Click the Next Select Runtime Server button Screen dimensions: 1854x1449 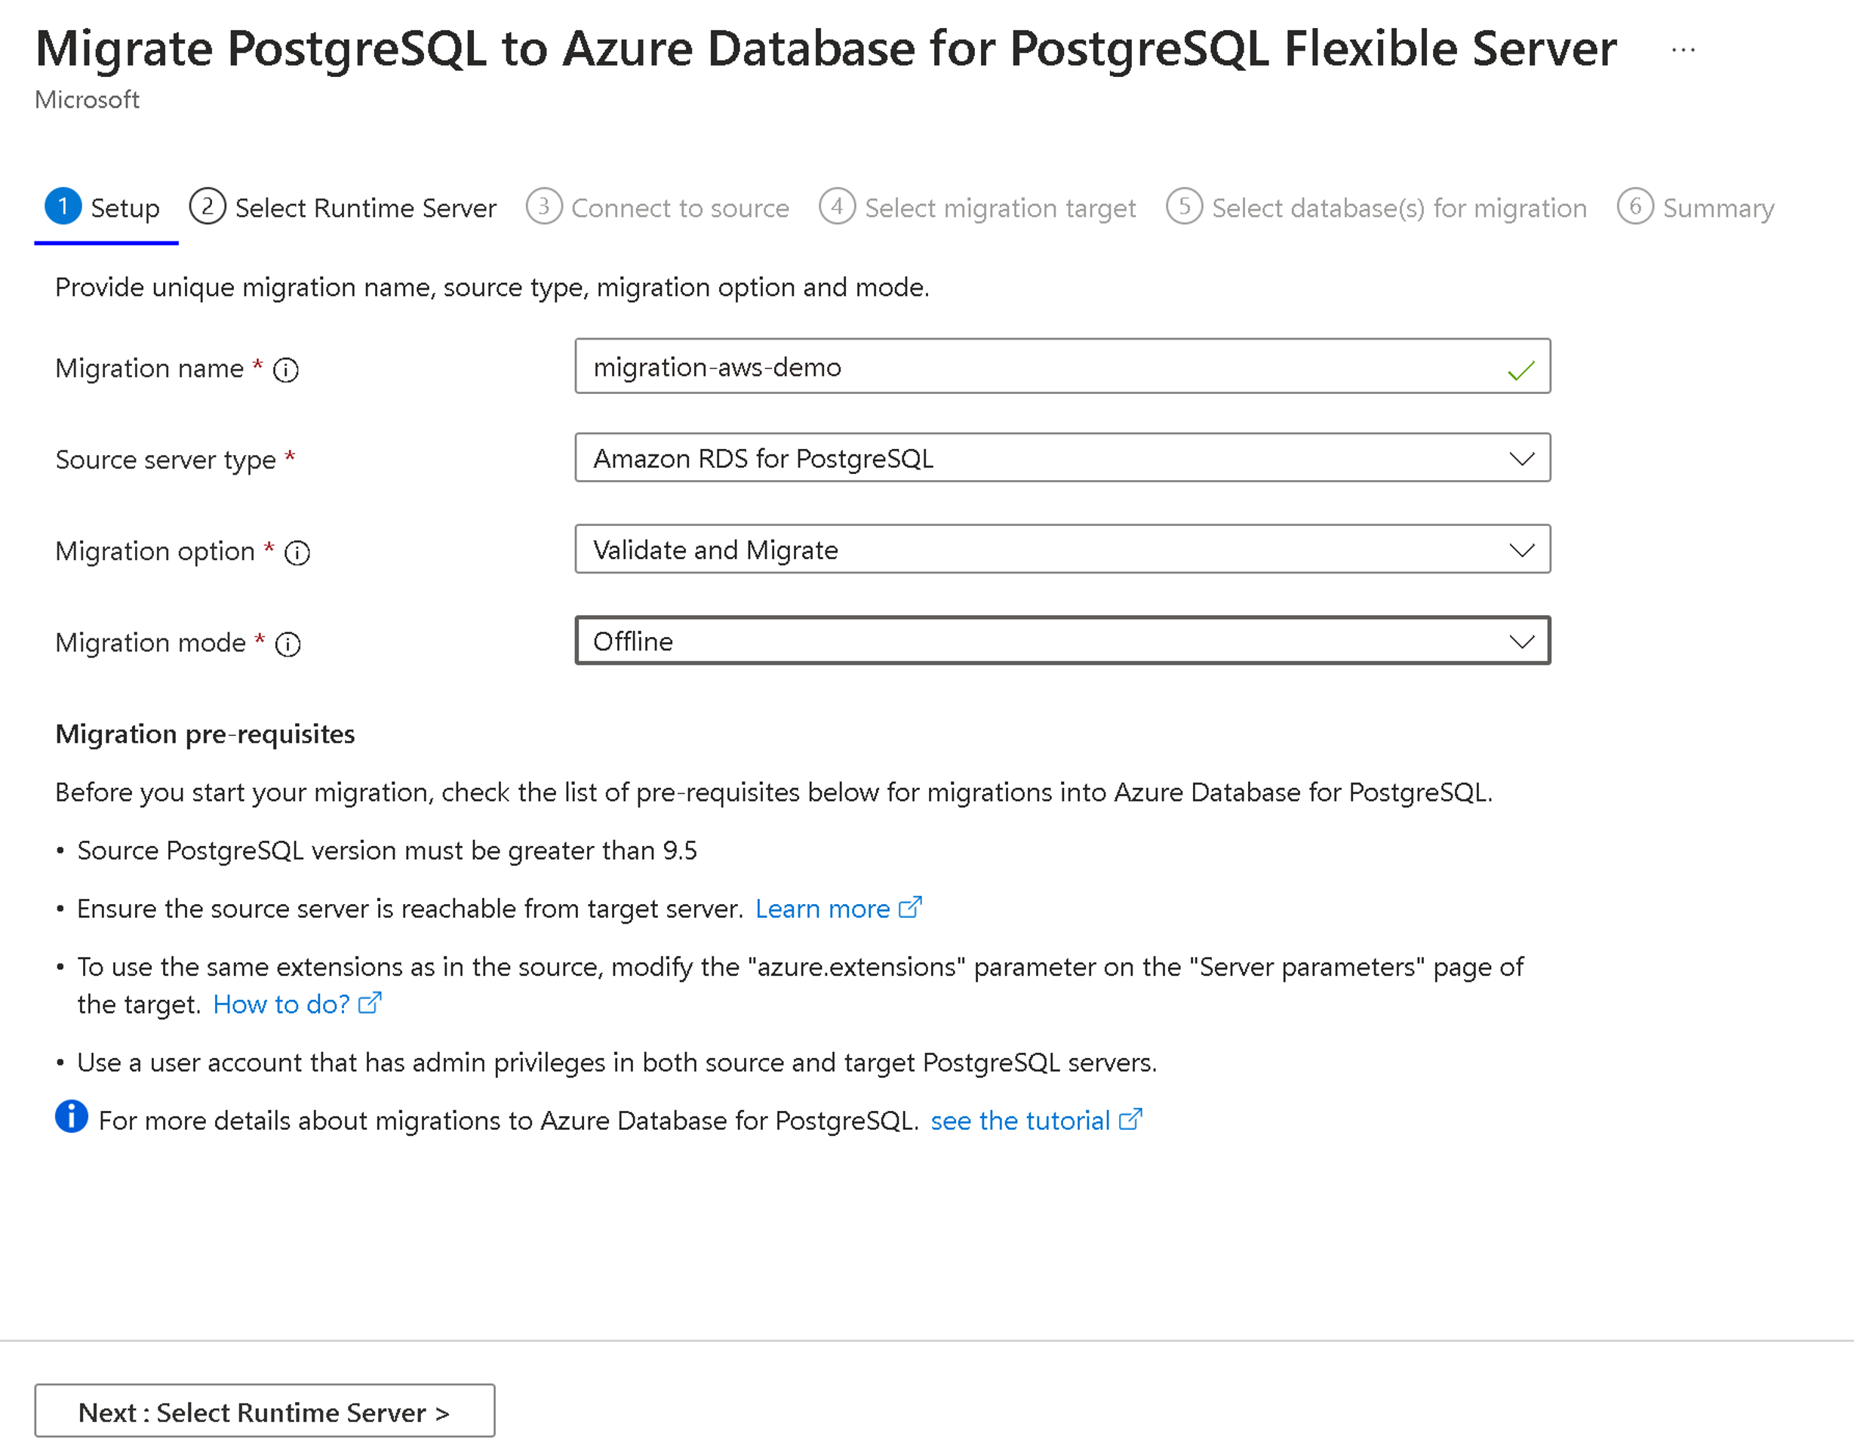point(266,1411)
